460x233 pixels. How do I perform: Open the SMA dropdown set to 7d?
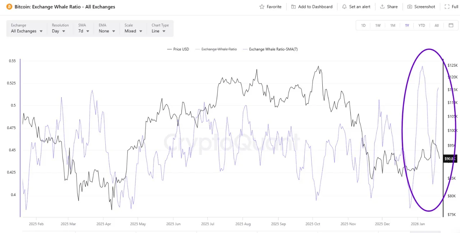point(83,31)
